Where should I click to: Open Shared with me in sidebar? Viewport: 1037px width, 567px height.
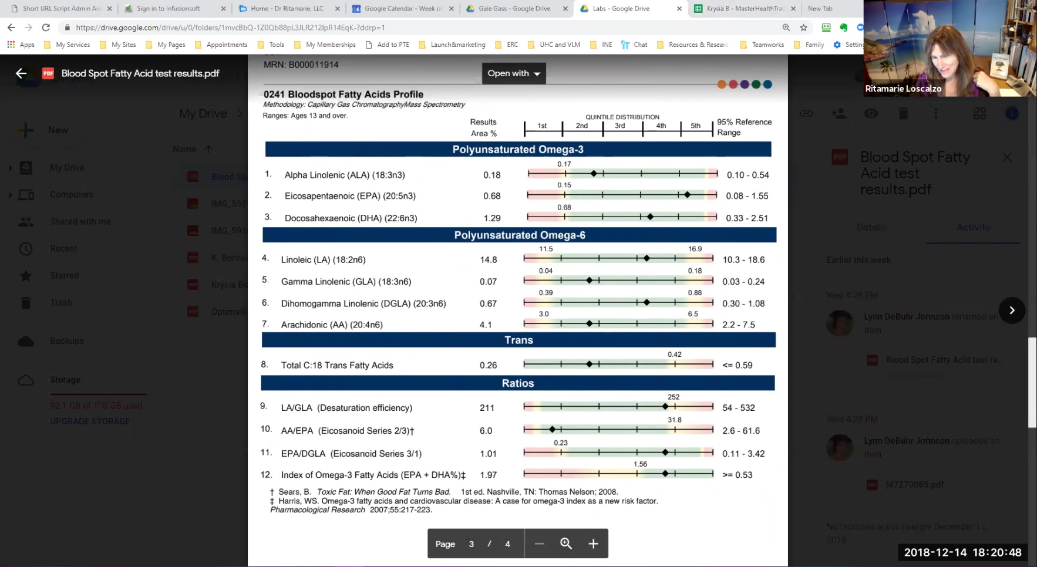pyautogui.click(x=80, y=222)
